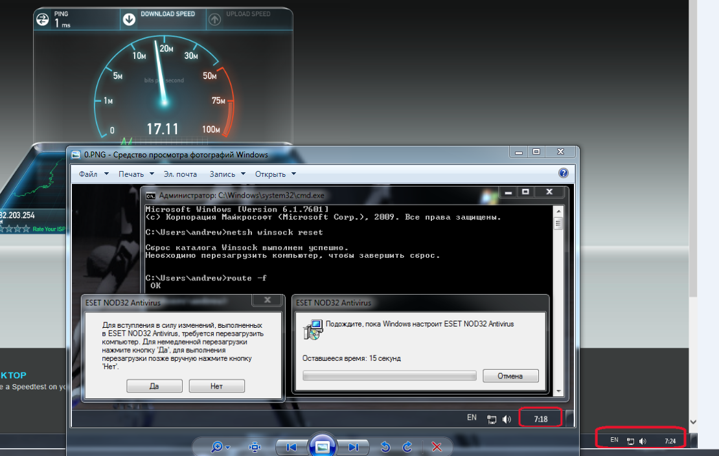The height and width of the screenshot is (456, 719).
Task: Click the network icon inside the 0.PNG picture
Action: (x=492, y=419)
